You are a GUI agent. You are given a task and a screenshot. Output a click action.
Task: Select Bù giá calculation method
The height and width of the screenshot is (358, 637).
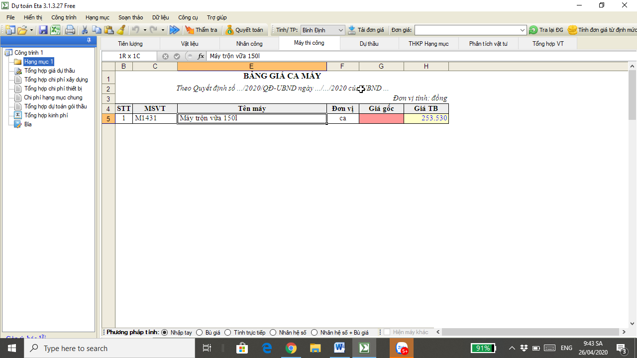209,332
